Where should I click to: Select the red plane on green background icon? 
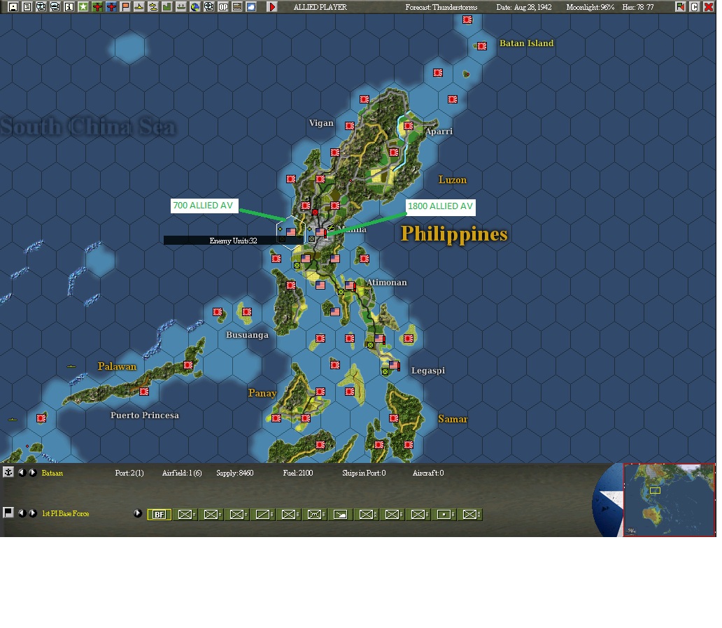click(97, 7)
